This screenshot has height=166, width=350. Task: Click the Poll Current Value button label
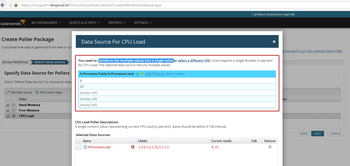51,93
